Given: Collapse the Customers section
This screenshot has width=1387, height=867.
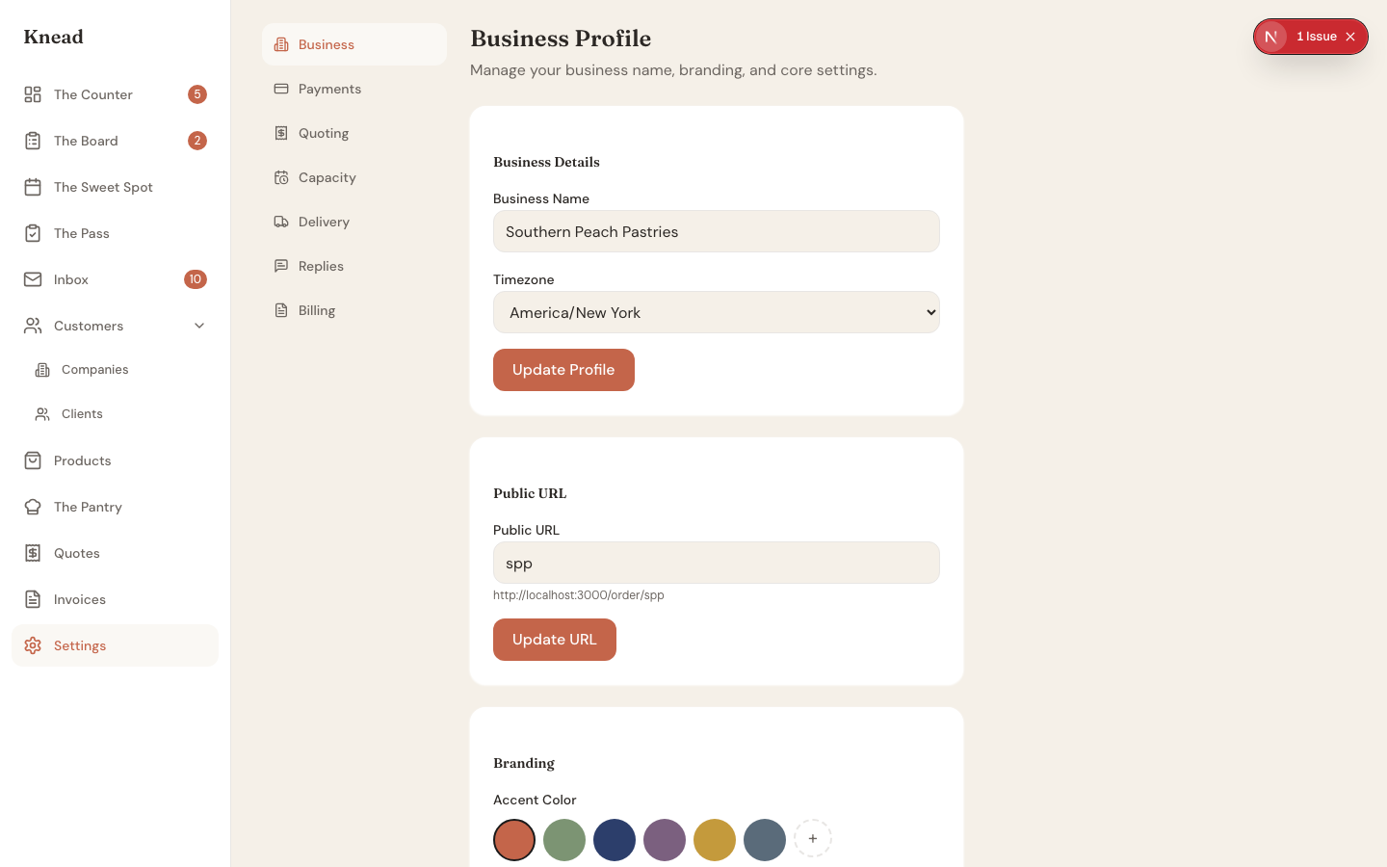Looking at the screenshot, I should 199,326.
